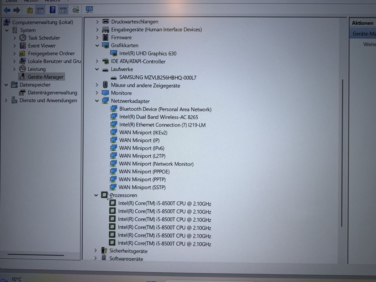Click the Lokale Benutzer und Gruppen icon
The height and width of the screenshot is (282, 376).
23,61
